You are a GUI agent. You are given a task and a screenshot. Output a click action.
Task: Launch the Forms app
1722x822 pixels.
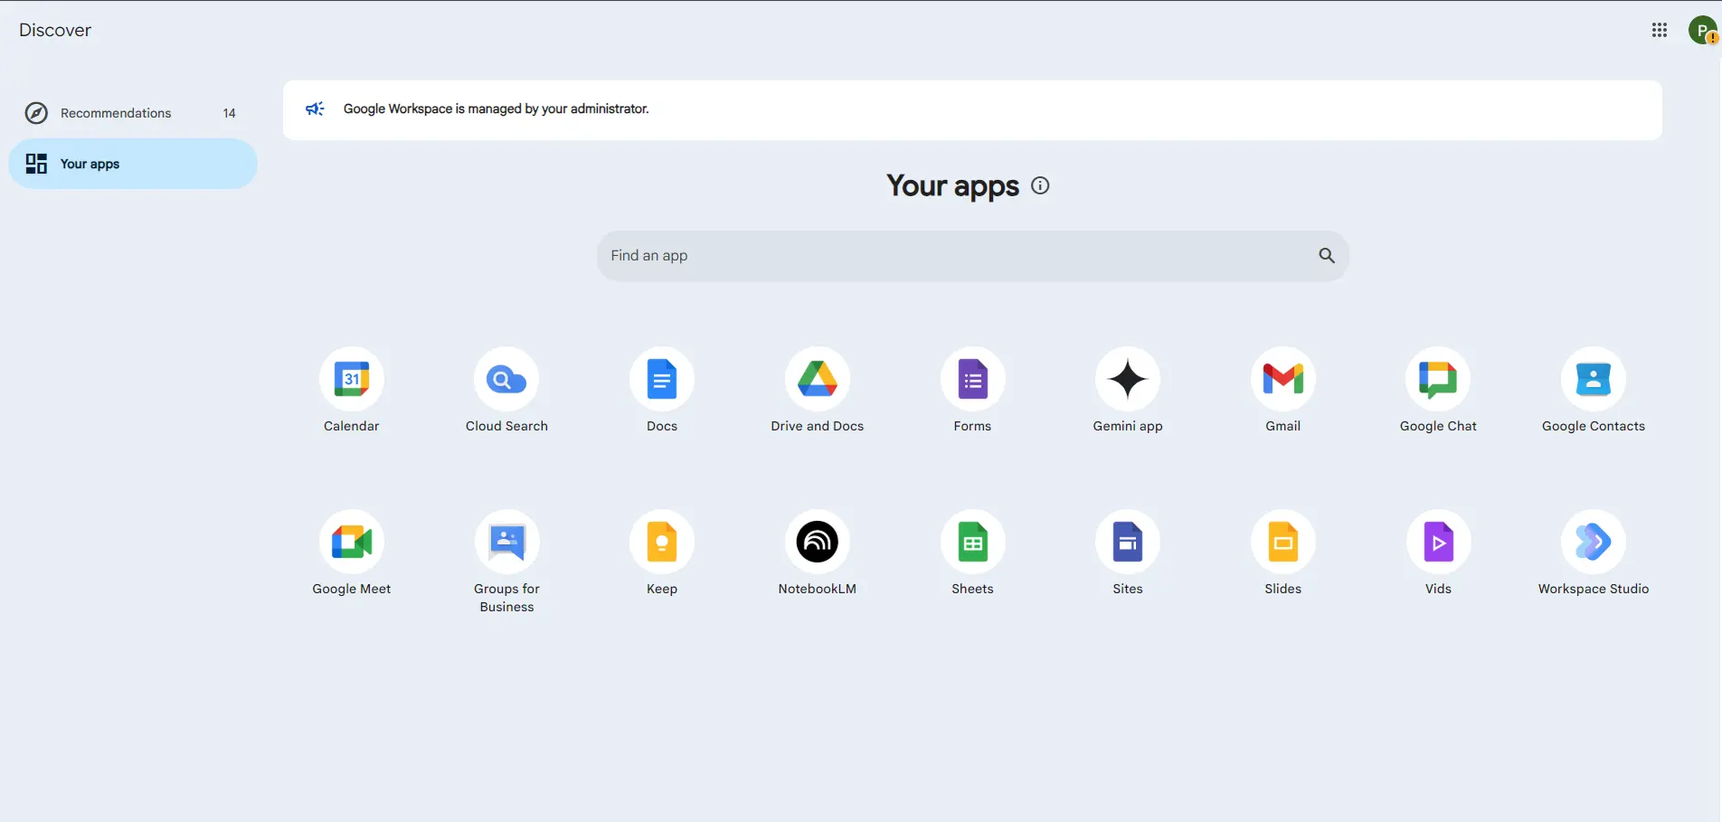(972, 379)
